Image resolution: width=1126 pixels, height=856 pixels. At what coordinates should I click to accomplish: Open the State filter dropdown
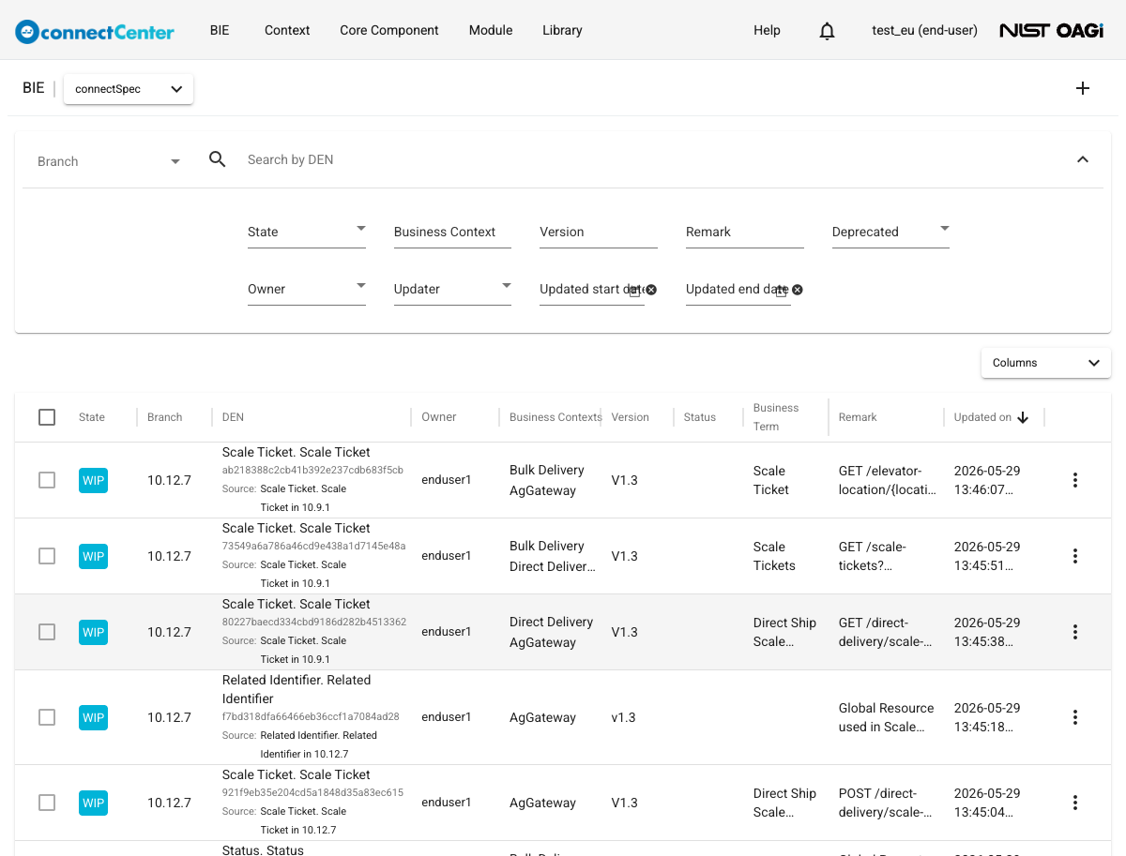[306, 232]
